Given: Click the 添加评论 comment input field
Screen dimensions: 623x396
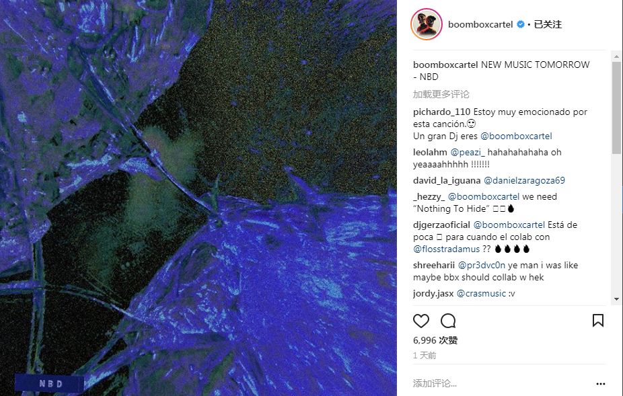Looking at the screenshot, I should [501, 383].
